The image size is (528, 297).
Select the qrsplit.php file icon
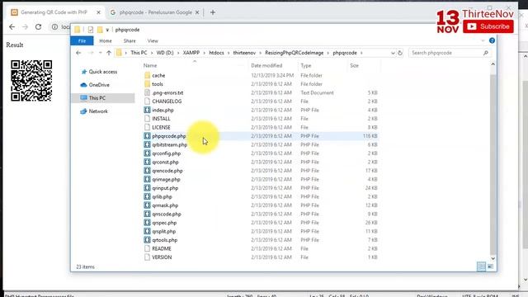(147, 231)
